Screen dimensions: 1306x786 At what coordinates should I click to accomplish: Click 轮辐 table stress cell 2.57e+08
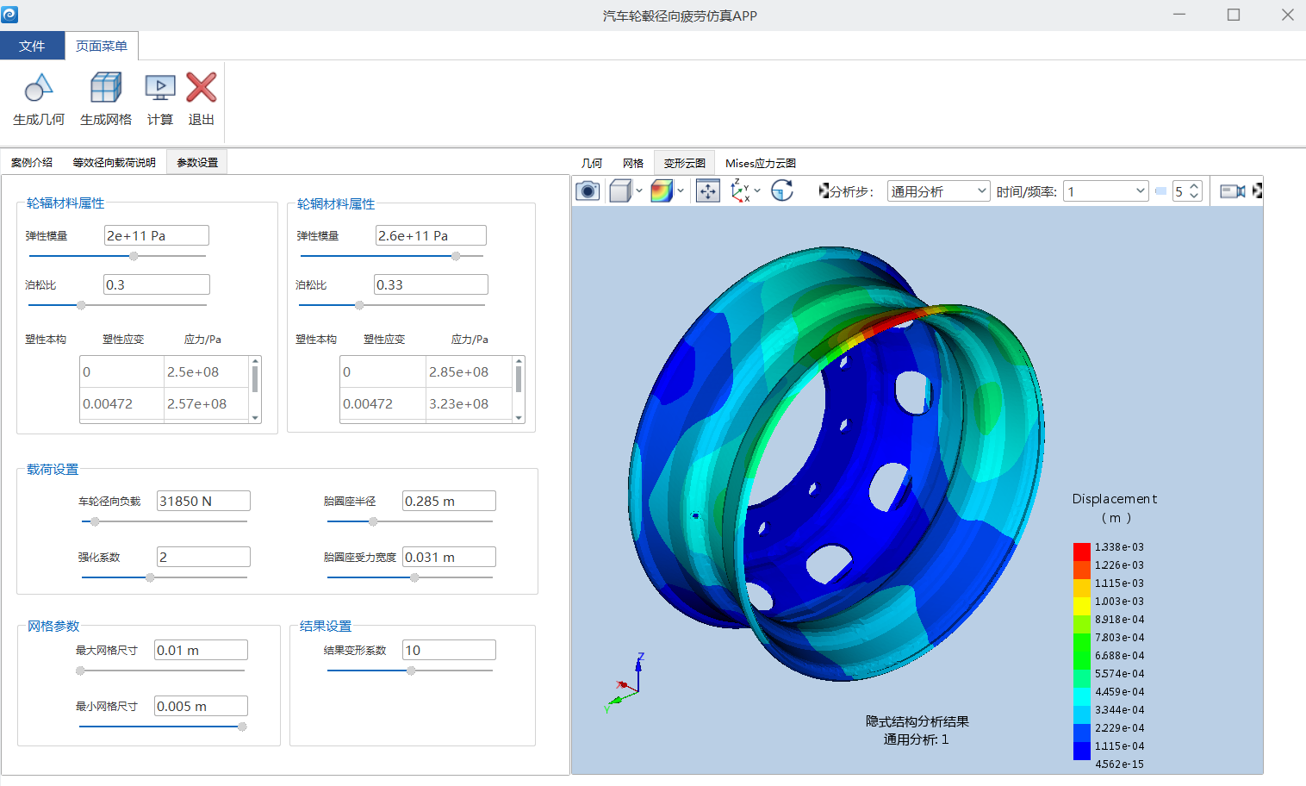207,403
